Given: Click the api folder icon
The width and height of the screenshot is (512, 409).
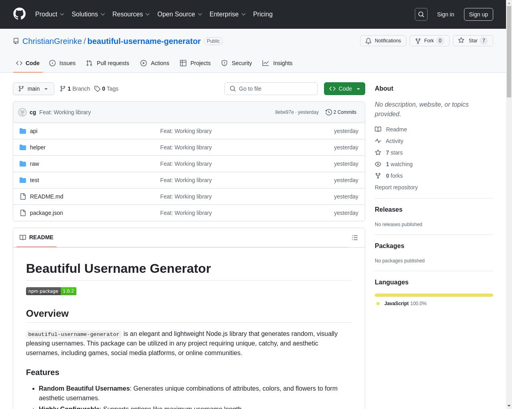Looking at the screenshot, I should pyautogui.click(x=23, y=131).
